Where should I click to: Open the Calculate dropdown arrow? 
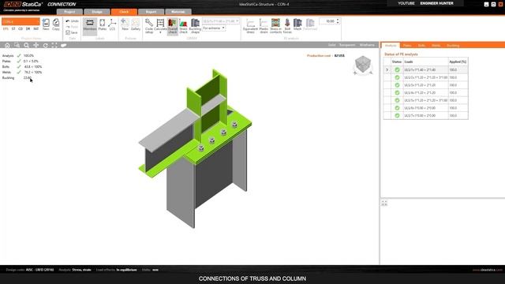point(160,32)
